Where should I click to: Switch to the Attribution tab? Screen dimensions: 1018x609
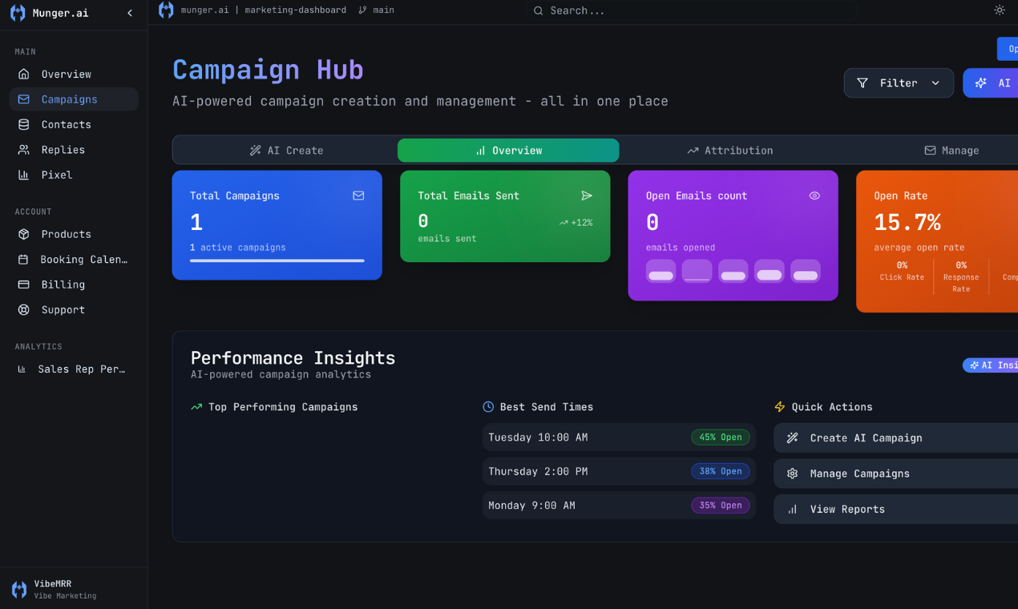pos(729,151)
